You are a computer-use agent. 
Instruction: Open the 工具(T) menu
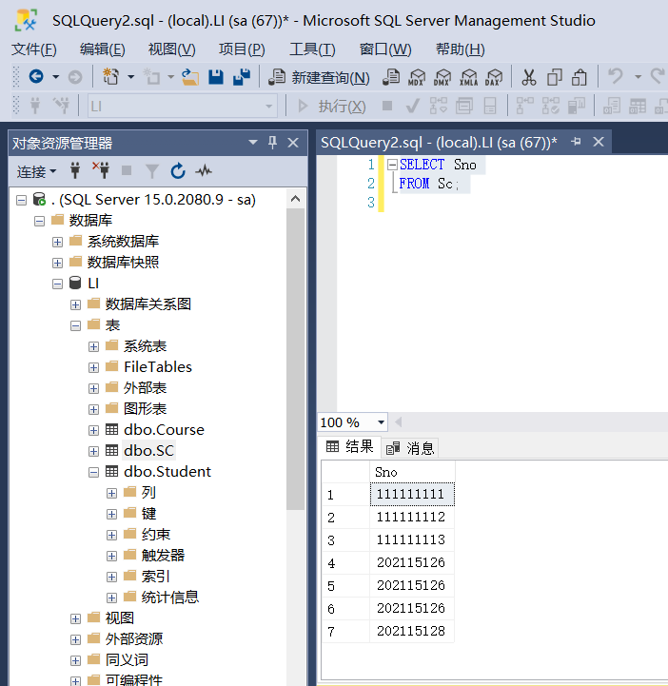coord(312,49)
